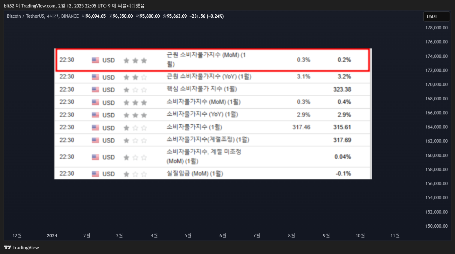Select low price value 95,800.00
This screenshot has width=455, height=254.
[150, 16]
